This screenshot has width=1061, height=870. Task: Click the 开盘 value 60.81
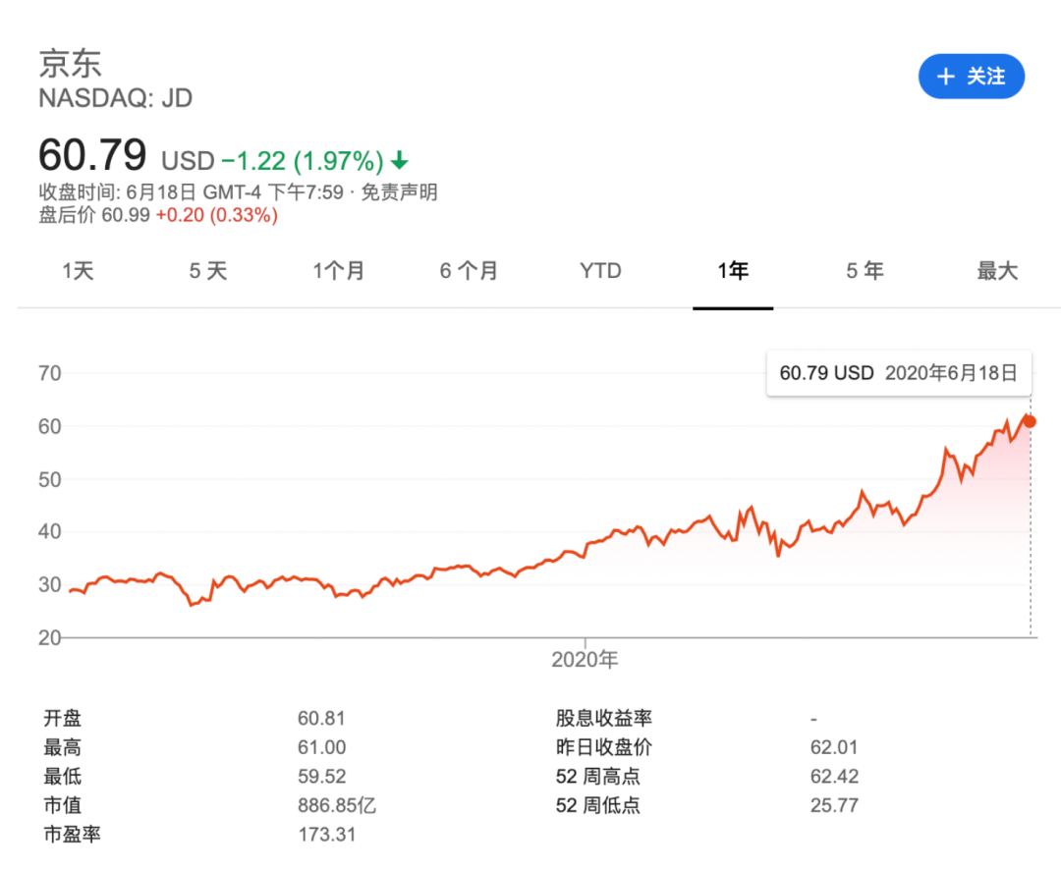(321, 718)
